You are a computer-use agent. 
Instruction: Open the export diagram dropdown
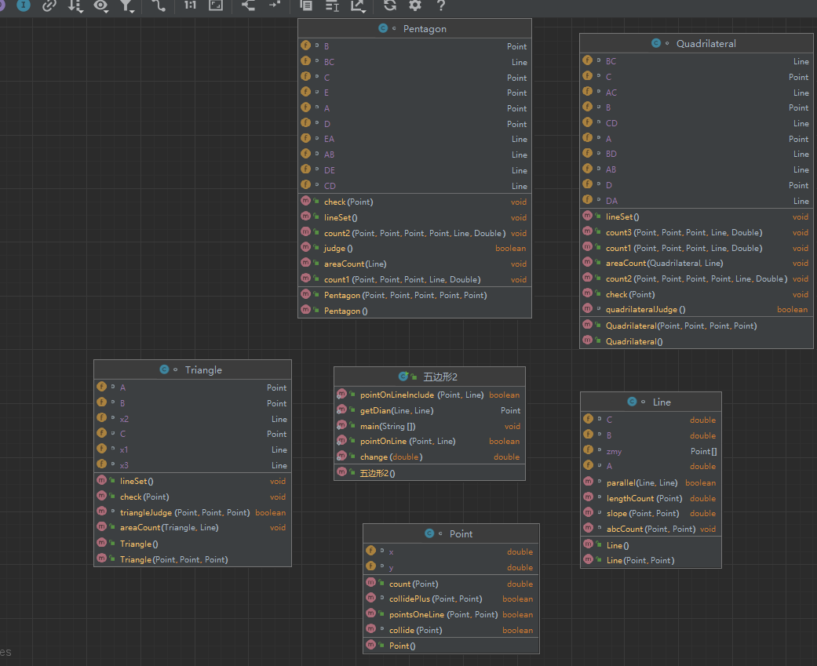coord(359,5)
